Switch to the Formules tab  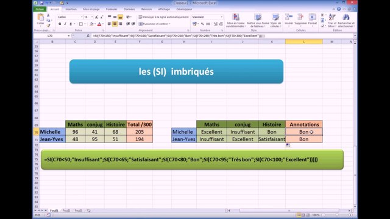112,9
